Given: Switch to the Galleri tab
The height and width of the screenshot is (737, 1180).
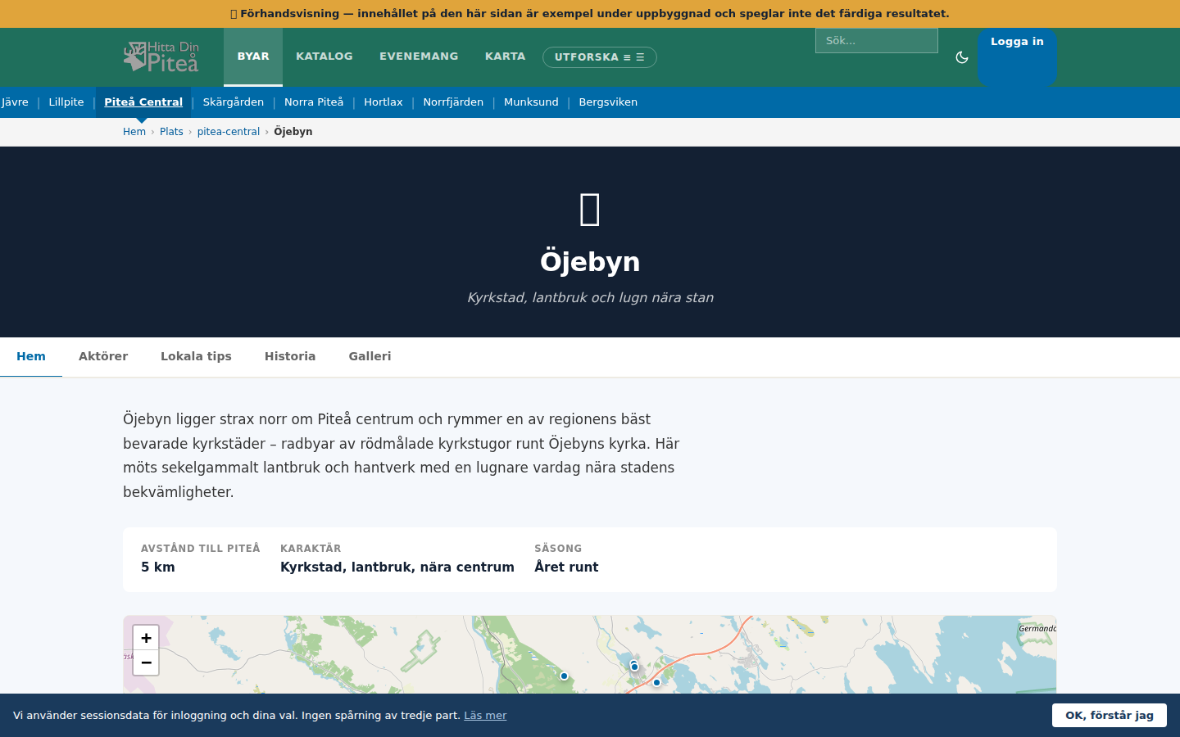Looking at the screenshot, I should (x=370, y=357).
